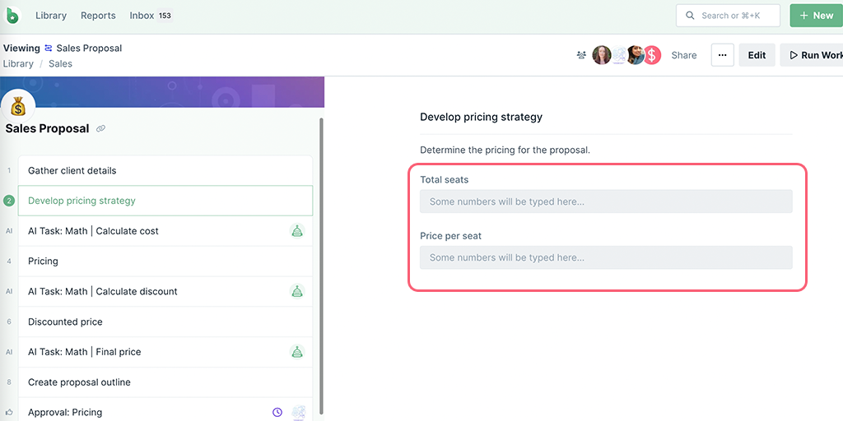The image size is (843, 421).
Task: Open the Reports tab in top navigation
Action: [99, 16]
